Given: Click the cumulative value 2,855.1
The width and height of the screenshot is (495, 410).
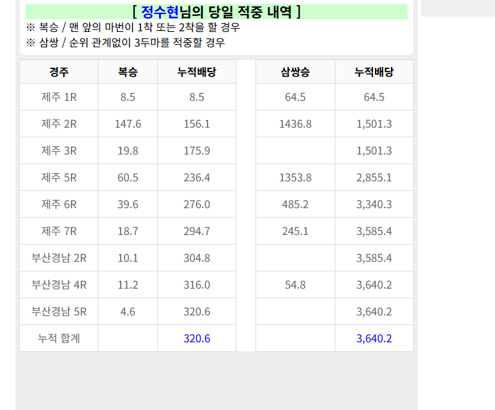Looking at the screenshot, I should pos(374,178).
